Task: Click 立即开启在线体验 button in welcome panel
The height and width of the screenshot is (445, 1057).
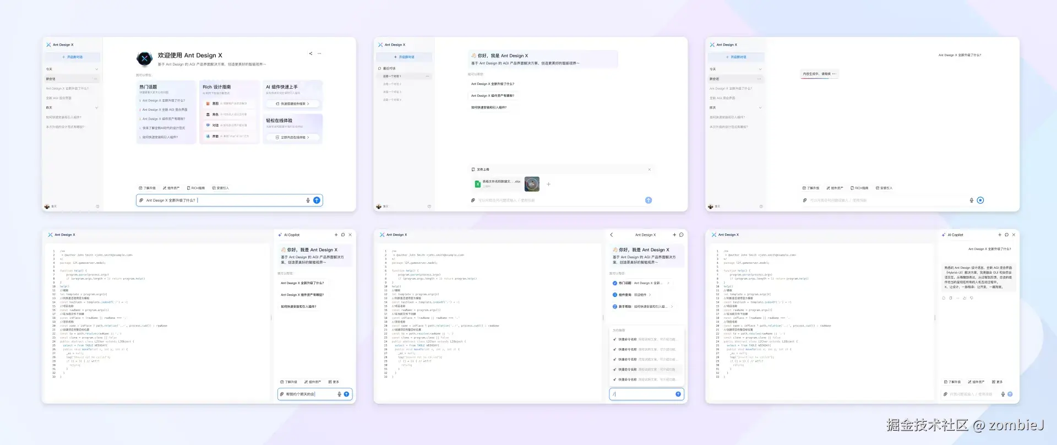Action: point(293,137)
